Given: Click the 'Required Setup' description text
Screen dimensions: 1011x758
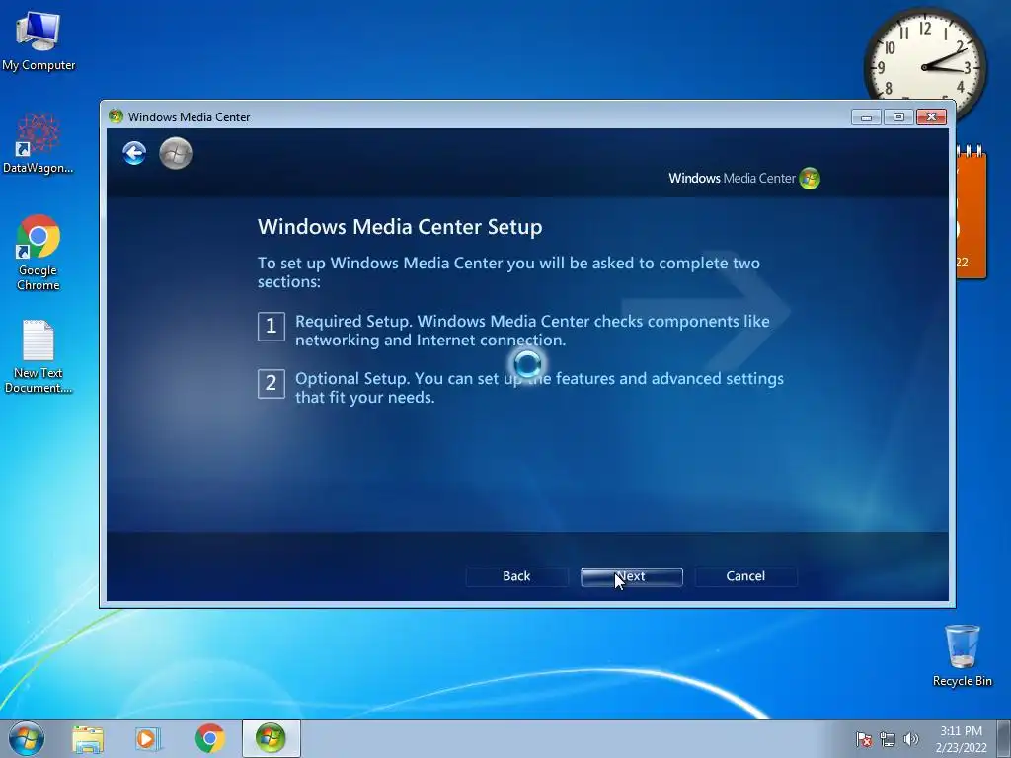Looking at the screenshot, I should [532, 331].
